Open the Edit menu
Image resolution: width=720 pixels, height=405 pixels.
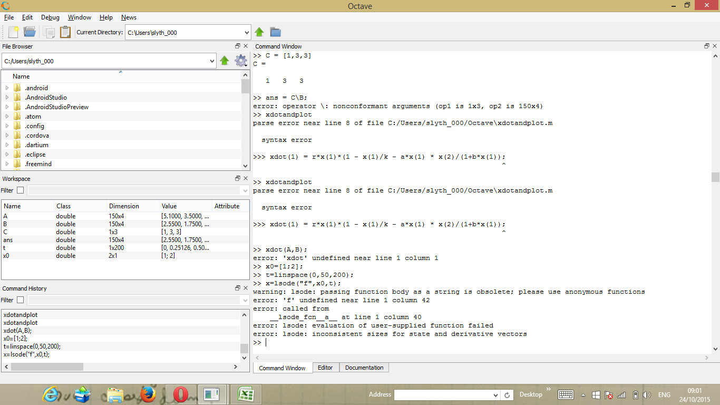tap(27, 17)
